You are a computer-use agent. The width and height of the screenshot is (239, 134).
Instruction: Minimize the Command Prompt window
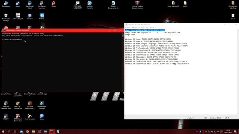(x=109, y=31)
